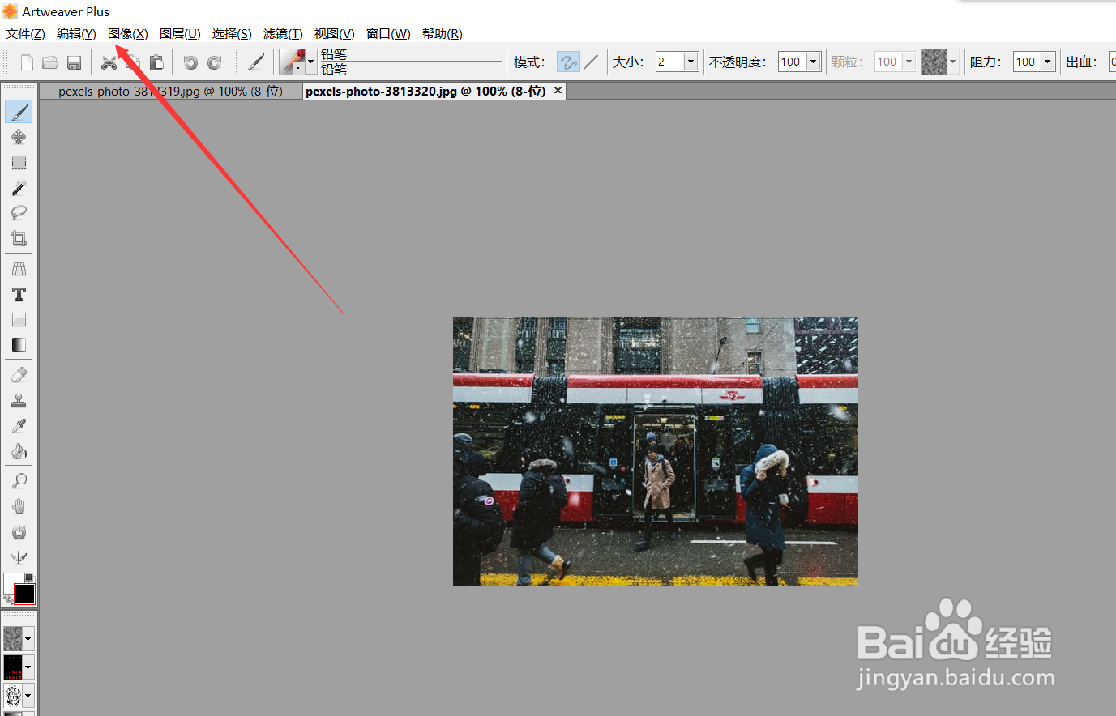This screenshot has width=1116, height=716.
Task: Click the tram photo on the canvas
Action: click(x=655, y=451)
